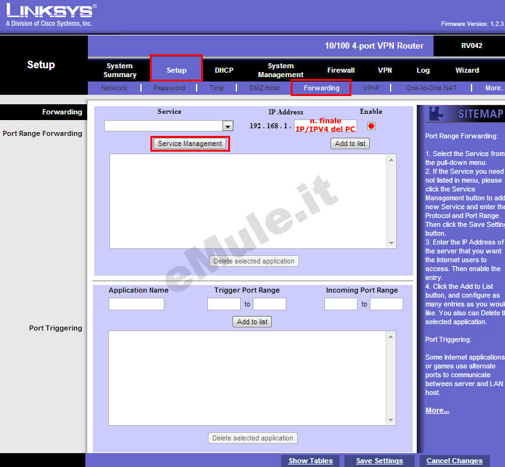The image size is (505, 467).
Task: Go to System Management tab
Action: (x=281, y=70)
